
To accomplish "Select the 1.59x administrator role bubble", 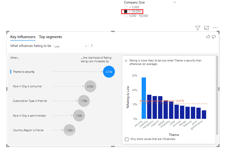I will (x=79, y=116).
